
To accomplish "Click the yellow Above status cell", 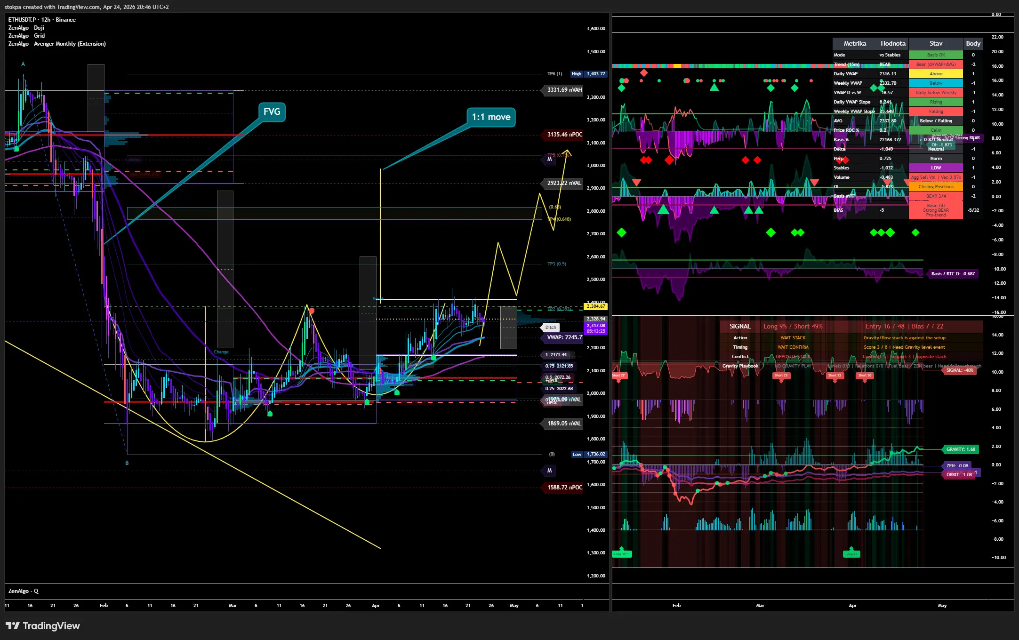I will pos(936,74).
